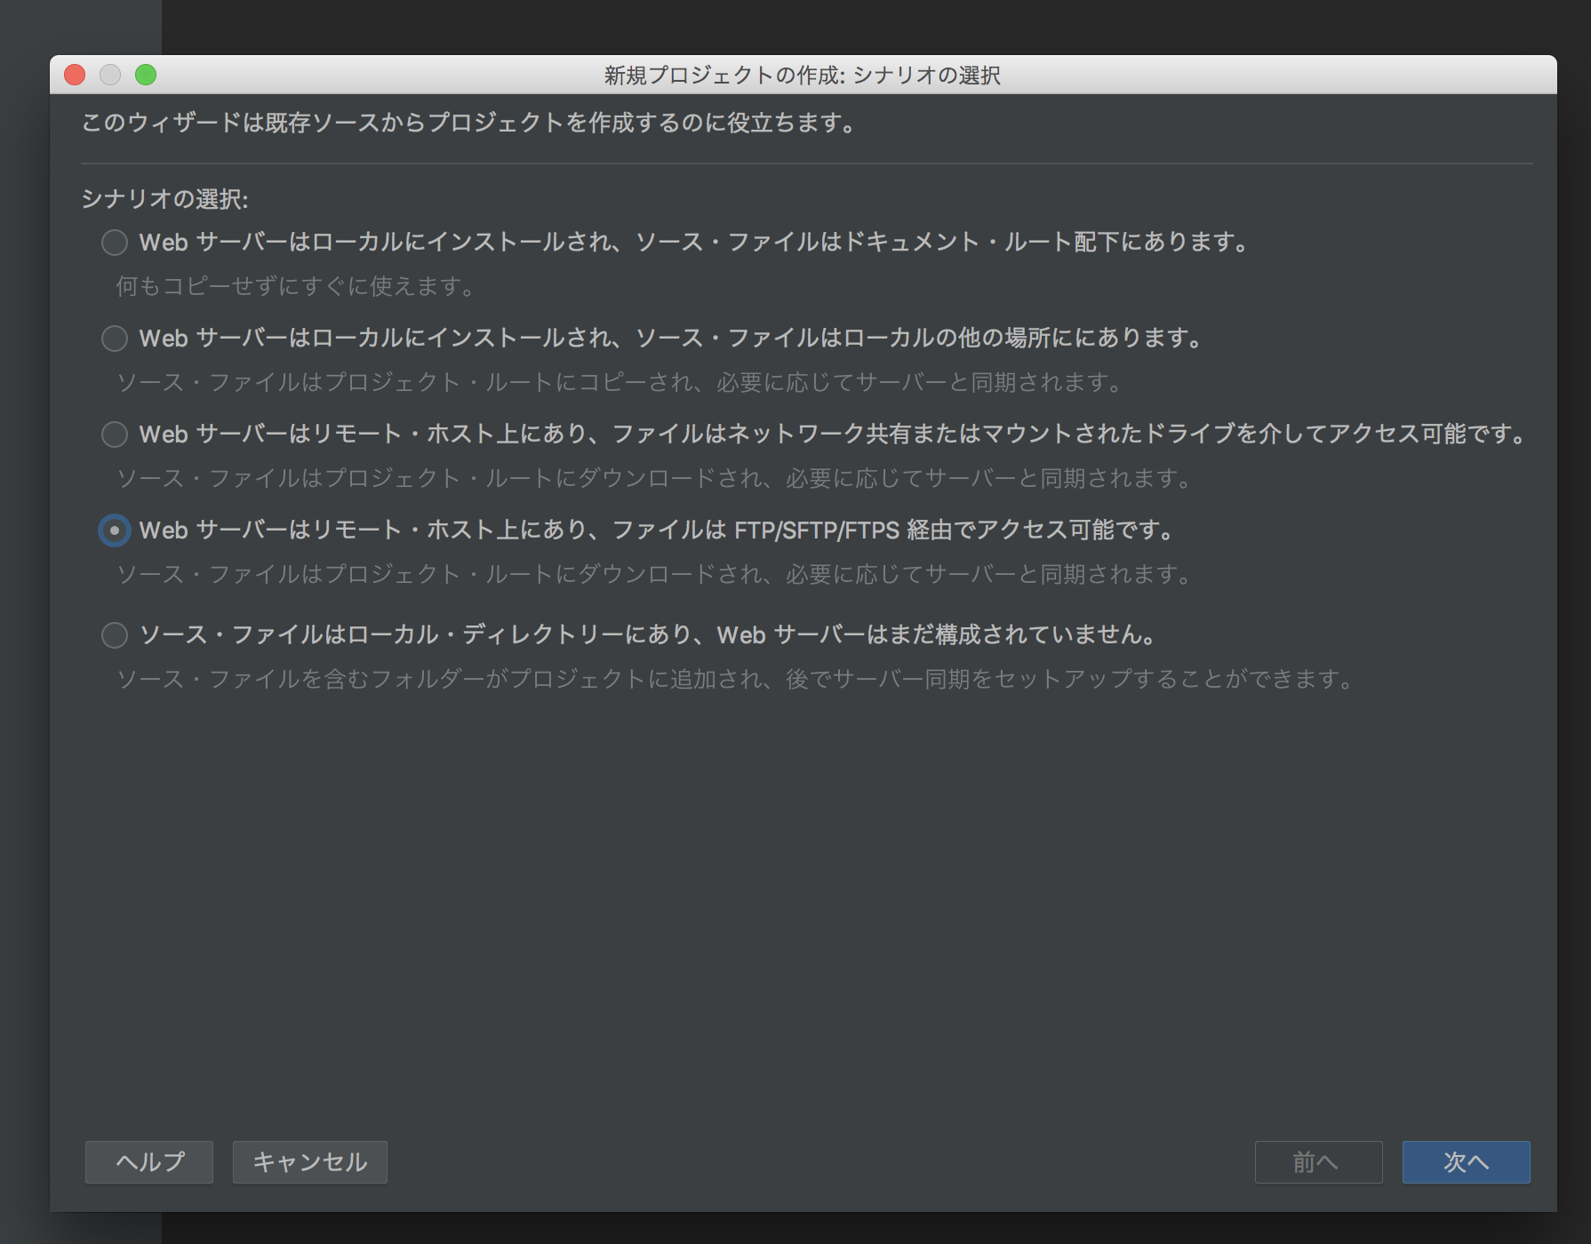Image resolution: width=1591 pixels, height=1244 pixels.
Task: Click the horizontal separator under the intro
Action: point(800,163)
